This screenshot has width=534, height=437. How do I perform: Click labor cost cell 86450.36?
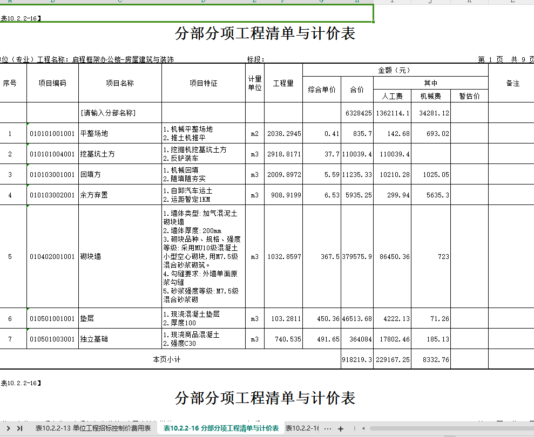(x=393, y=256)
